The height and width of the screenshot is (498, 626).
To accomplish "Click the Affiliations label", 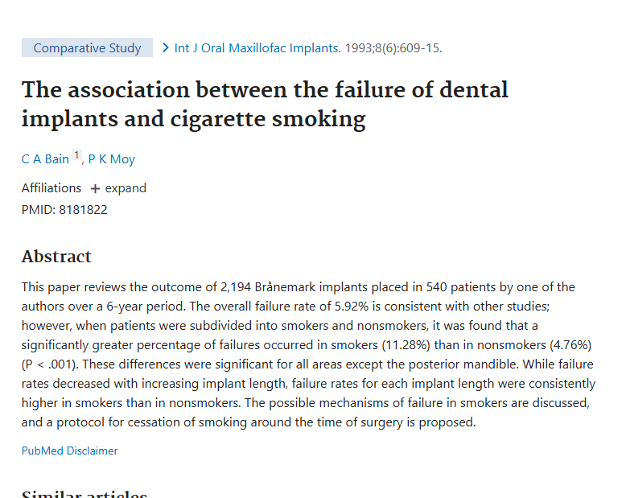I will point(51,188).
